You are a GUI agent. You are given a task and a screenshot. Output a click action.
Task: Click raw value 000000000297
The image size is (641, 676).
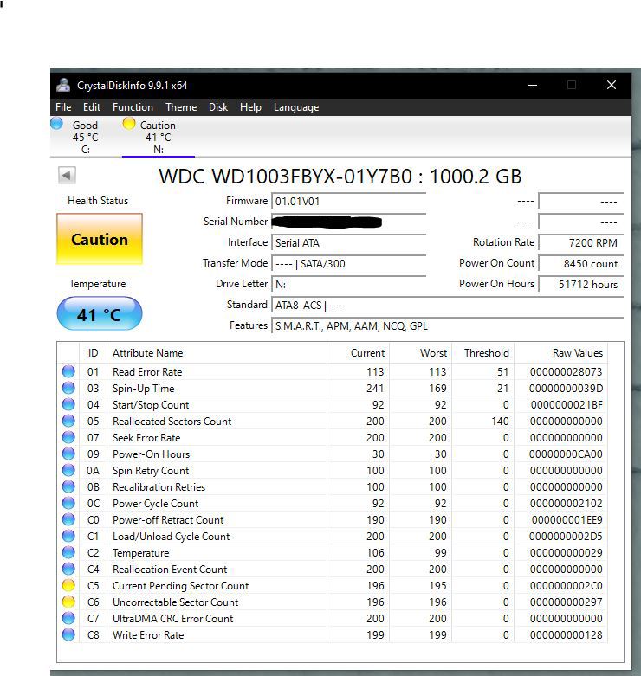pos(566,602)
